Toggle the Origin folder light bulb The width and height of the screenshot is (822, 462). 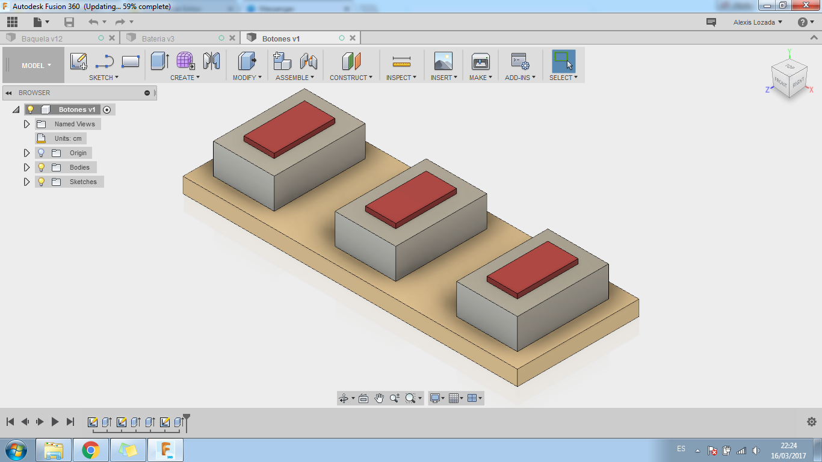point(42,153)
